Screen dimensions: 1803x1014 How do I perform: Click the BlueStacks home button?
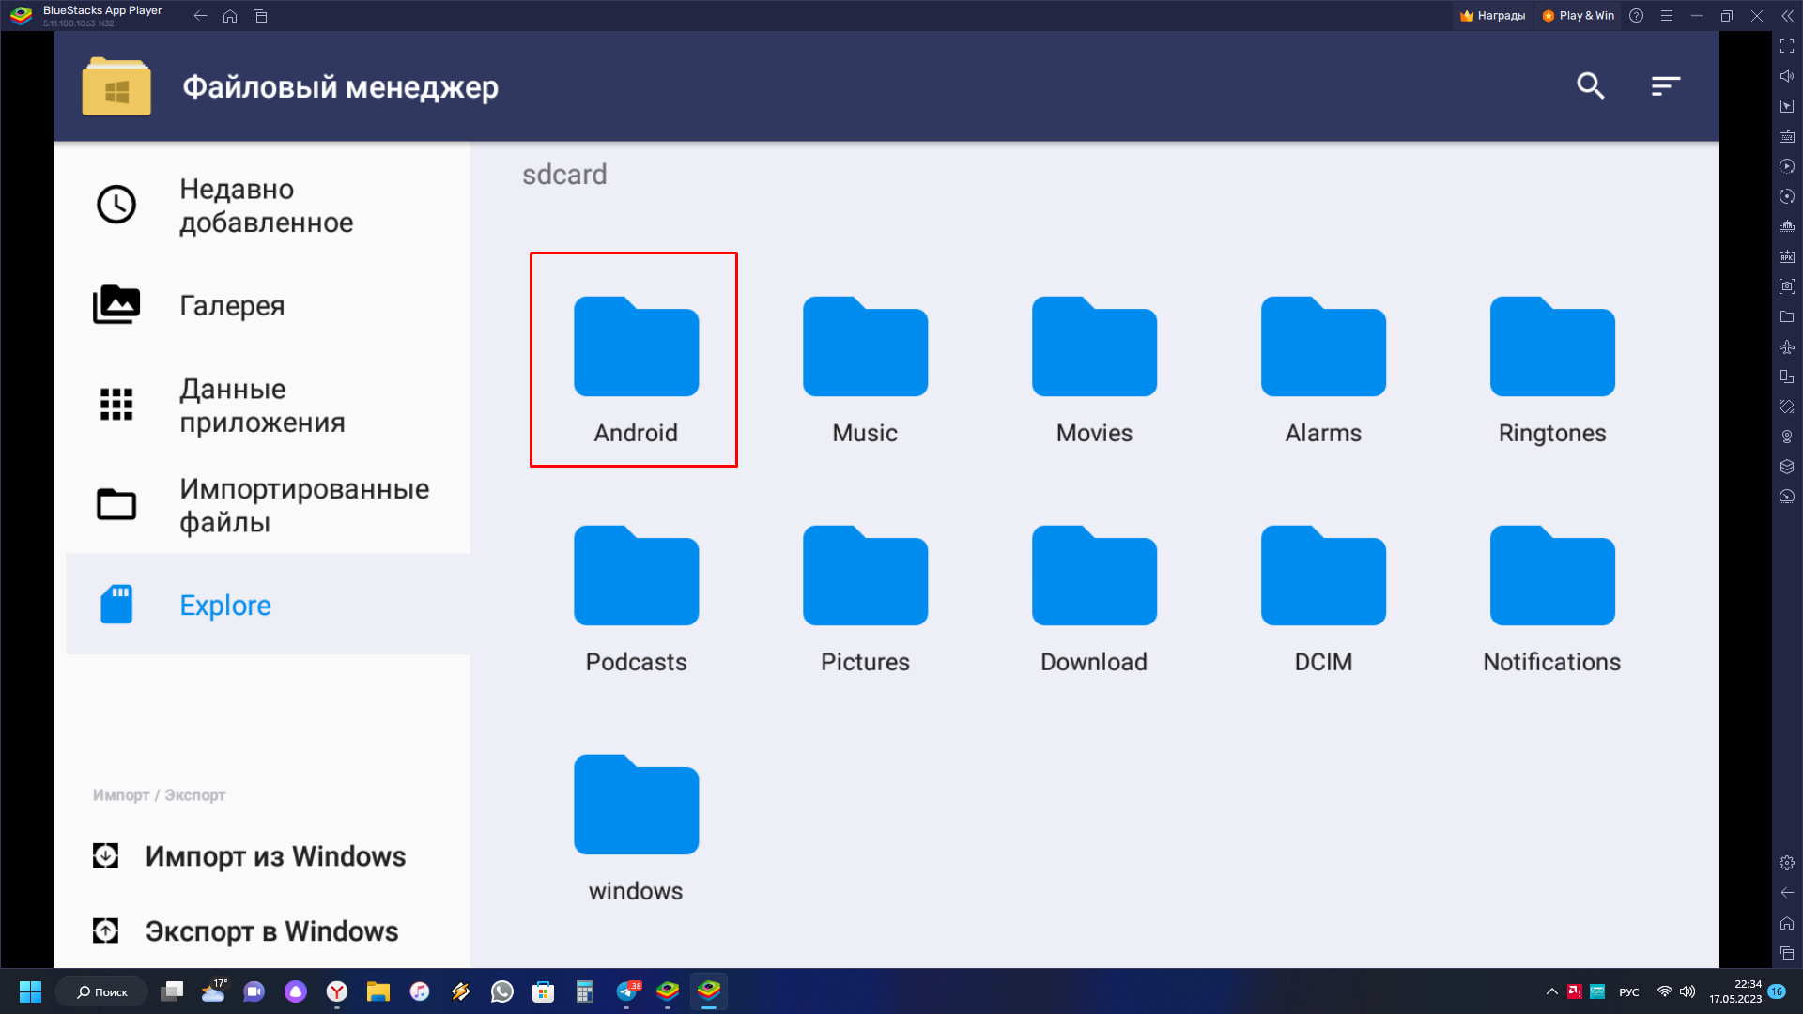229,16
